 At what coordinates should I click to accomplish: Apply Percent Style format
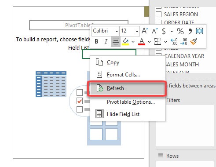click(180, 31)
